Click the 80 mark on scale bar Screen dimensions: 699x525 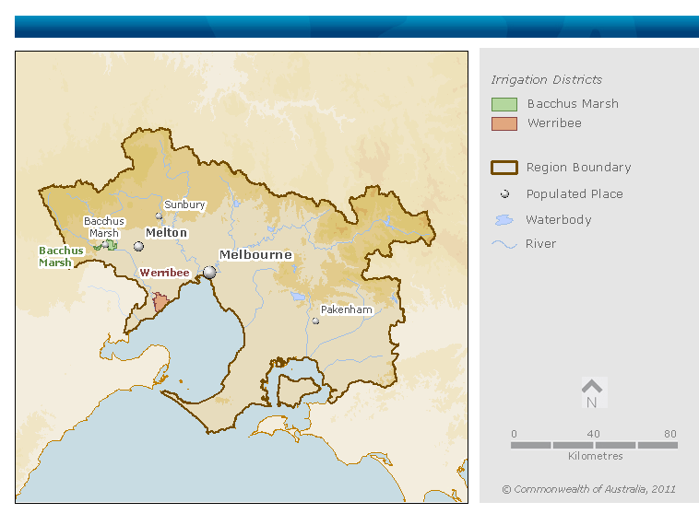670,434
